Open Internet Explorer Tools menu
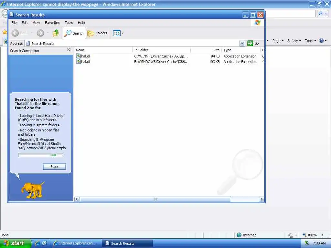The height and width of the screenshot is (248, 331). coord(310,41)
